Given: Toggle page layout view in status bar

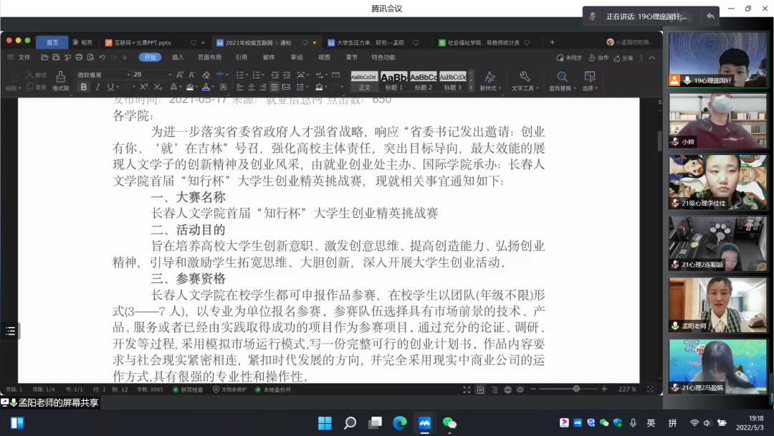Looking at the screenshot, I should pos(480,389).
